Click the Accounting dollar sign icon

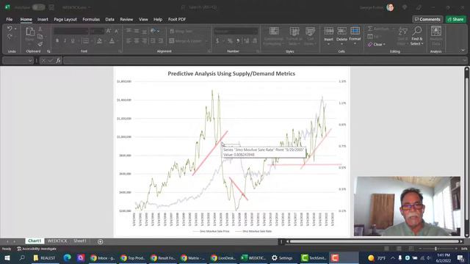[217, 41]
